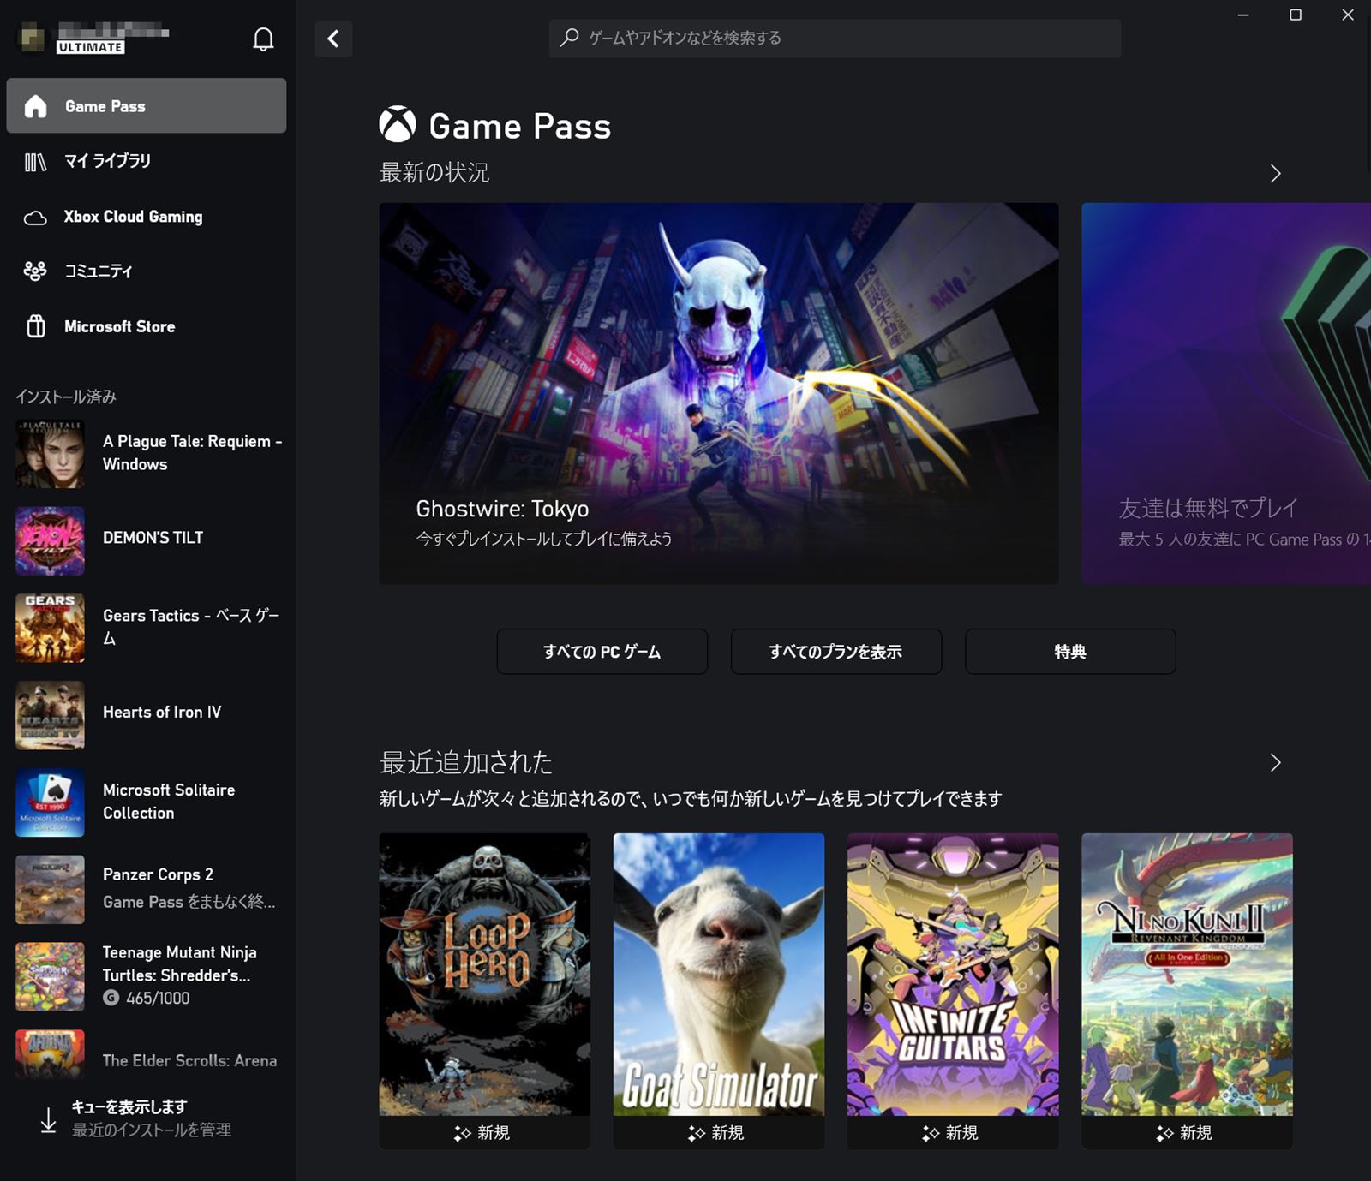Viewport: 1371px width, 1181px height.
Task: Select A Plague Tale: Requiem - Windows title
Action: click(192, 452)
